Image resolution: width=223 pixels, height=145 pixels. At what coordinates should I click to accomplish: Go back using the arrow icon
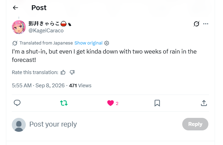(x=15, y=8)
